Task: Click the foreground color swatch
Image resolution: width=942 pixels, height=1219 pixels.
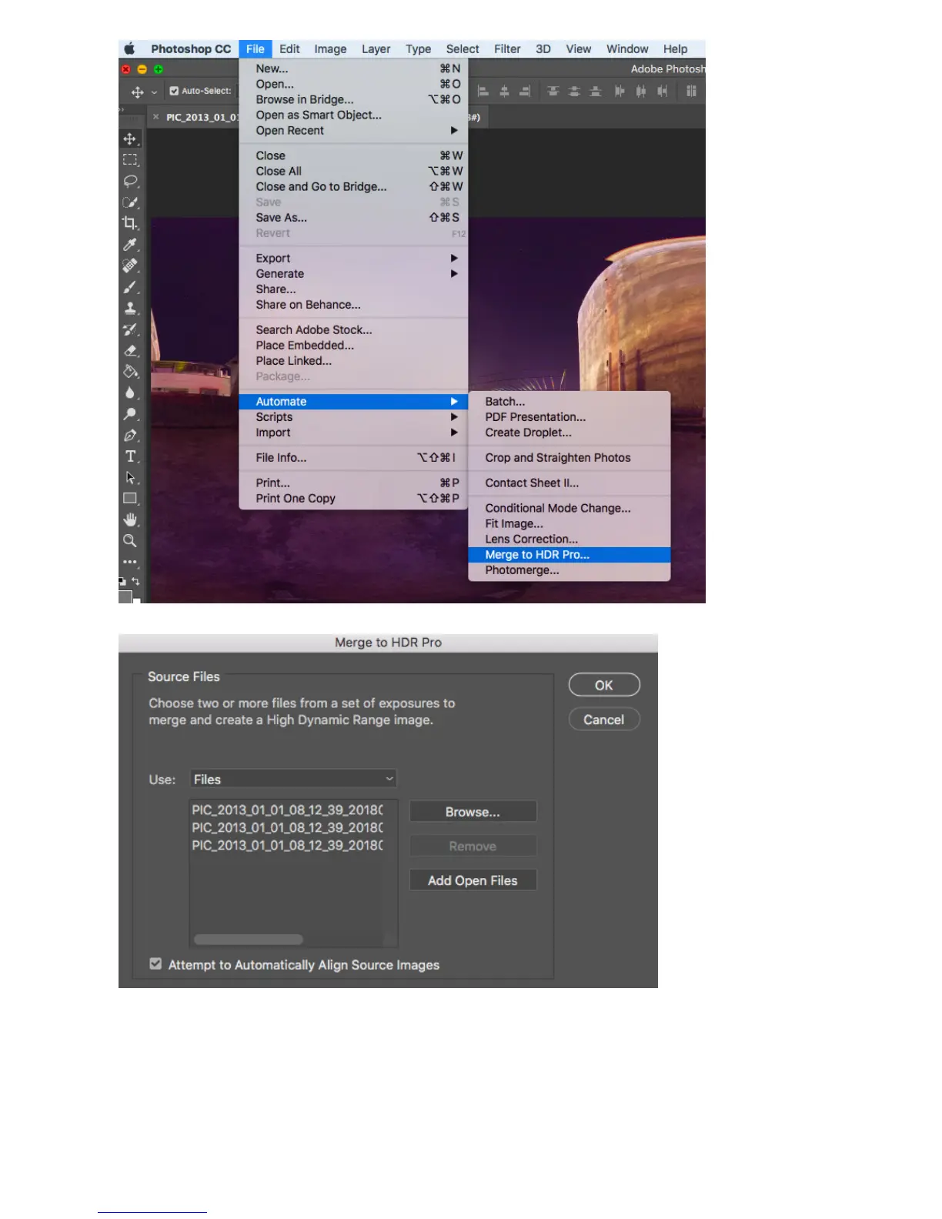Action: click(x=125, y=596)
